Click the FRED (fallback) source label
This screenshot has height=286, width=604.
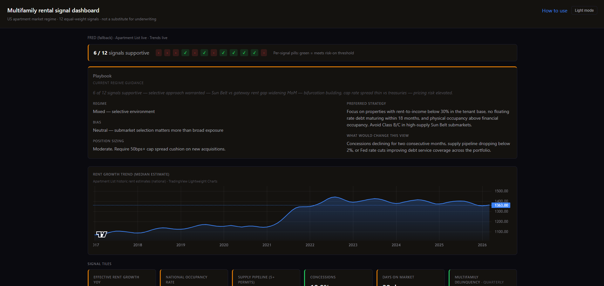[100, 37]
